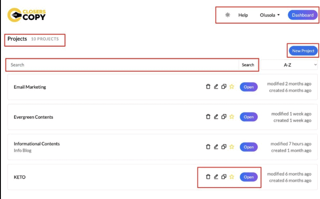This screenshot has width=320, height=199.
Task: Favorite the KETO project with star
Action: point(232,177)
